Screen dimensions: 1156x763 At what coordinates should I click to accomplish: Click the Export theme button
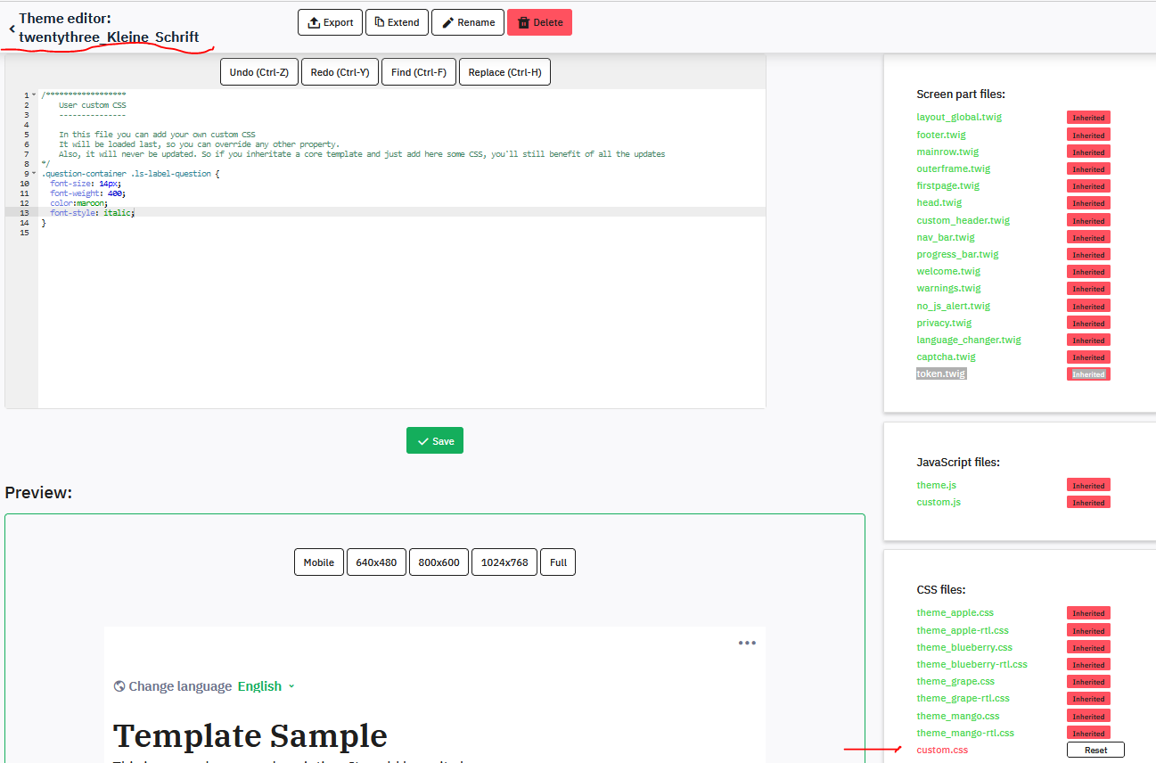click(330, 22)
